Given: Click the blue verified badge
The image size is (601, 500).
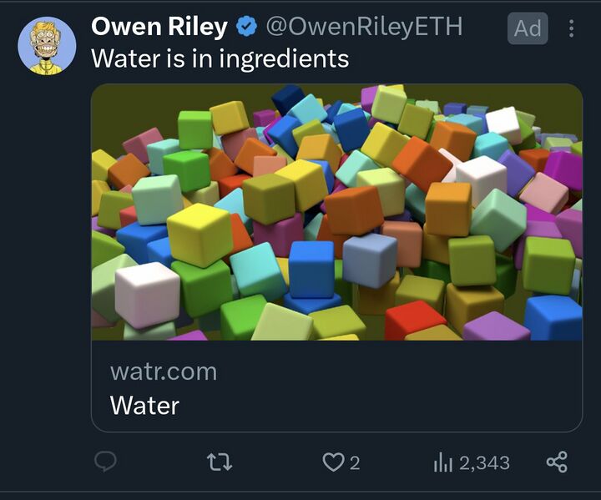Looking at the screenshot, I should tap(246, 28).
